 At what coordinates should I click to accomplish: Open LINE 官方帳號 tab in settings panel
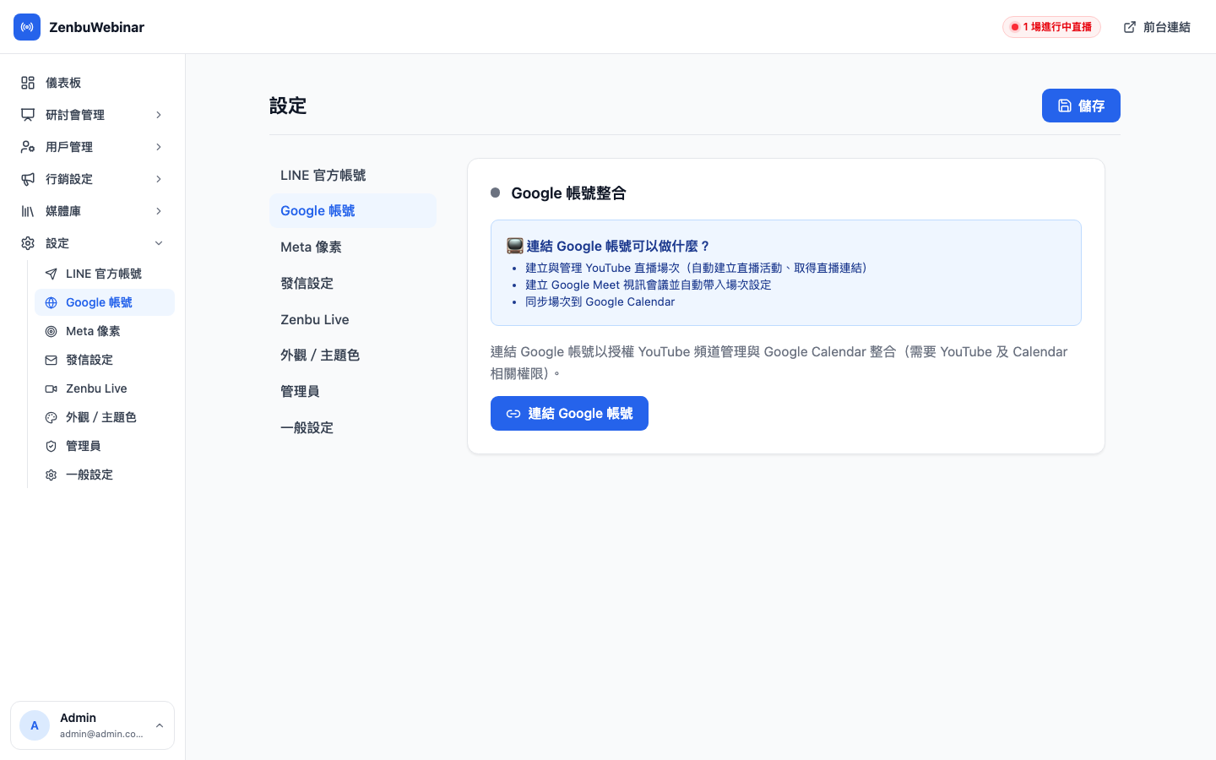tap(353, 175)
